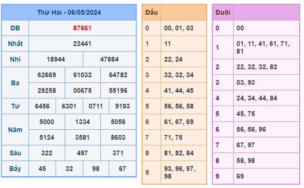Click the special prize number 87661
The height and width of the screenshot is (188, 304).
[82, 28]
